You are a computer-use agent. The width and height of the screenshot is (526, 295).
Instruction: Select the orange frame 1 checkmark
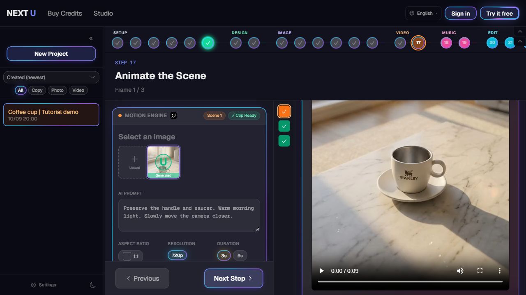284,111
